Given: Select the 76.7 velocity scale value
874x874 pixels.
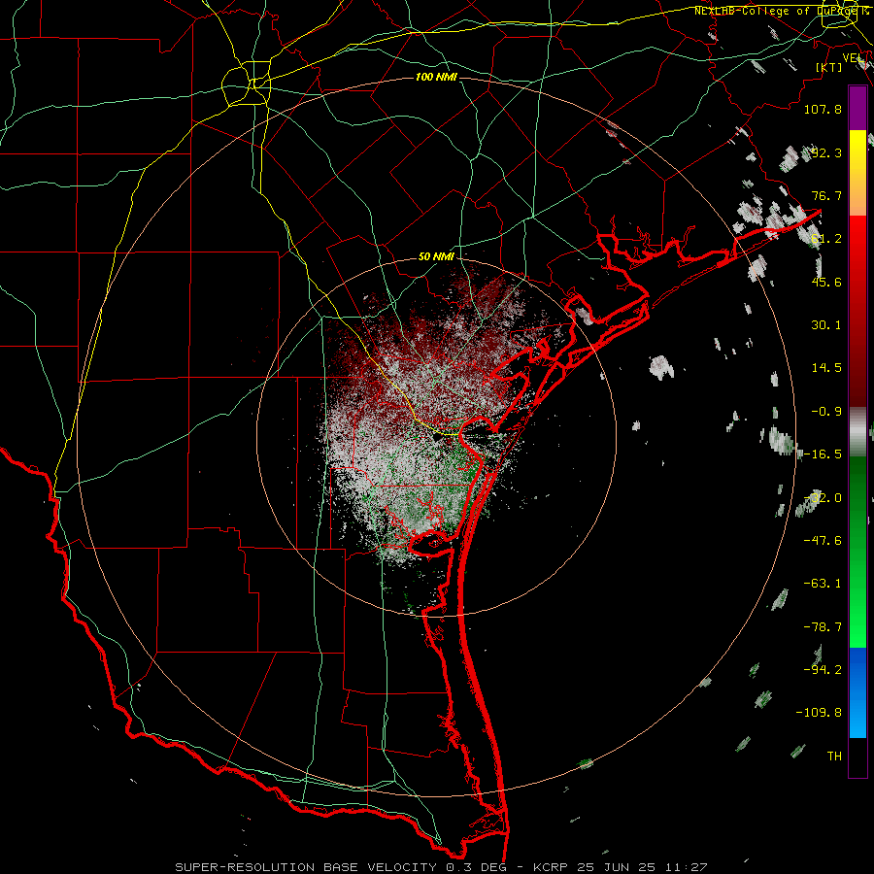Looking at the screenshot, I should 826,195.
